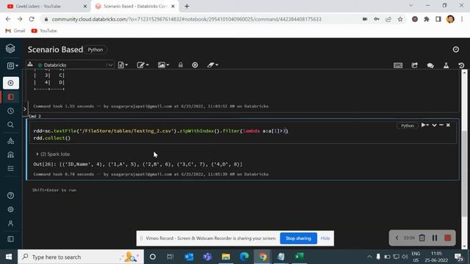Open the Databricks cluster dropdown
Screen dimensions: 470x264
(x=70, y=65)
